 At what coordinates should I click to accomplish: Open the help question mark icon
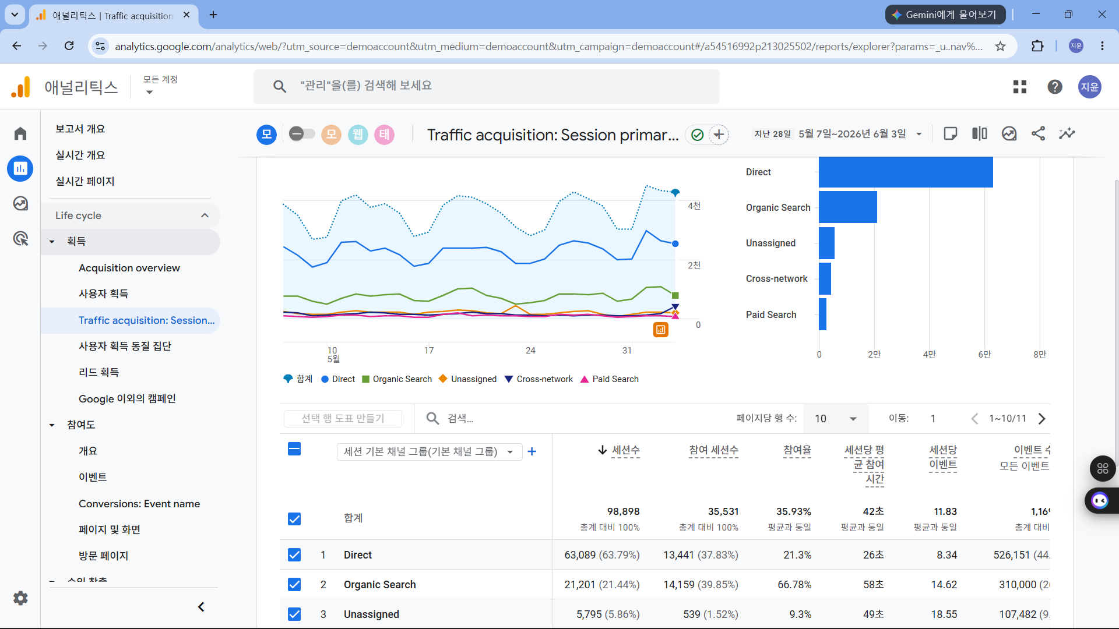(x=1055, y=87)
